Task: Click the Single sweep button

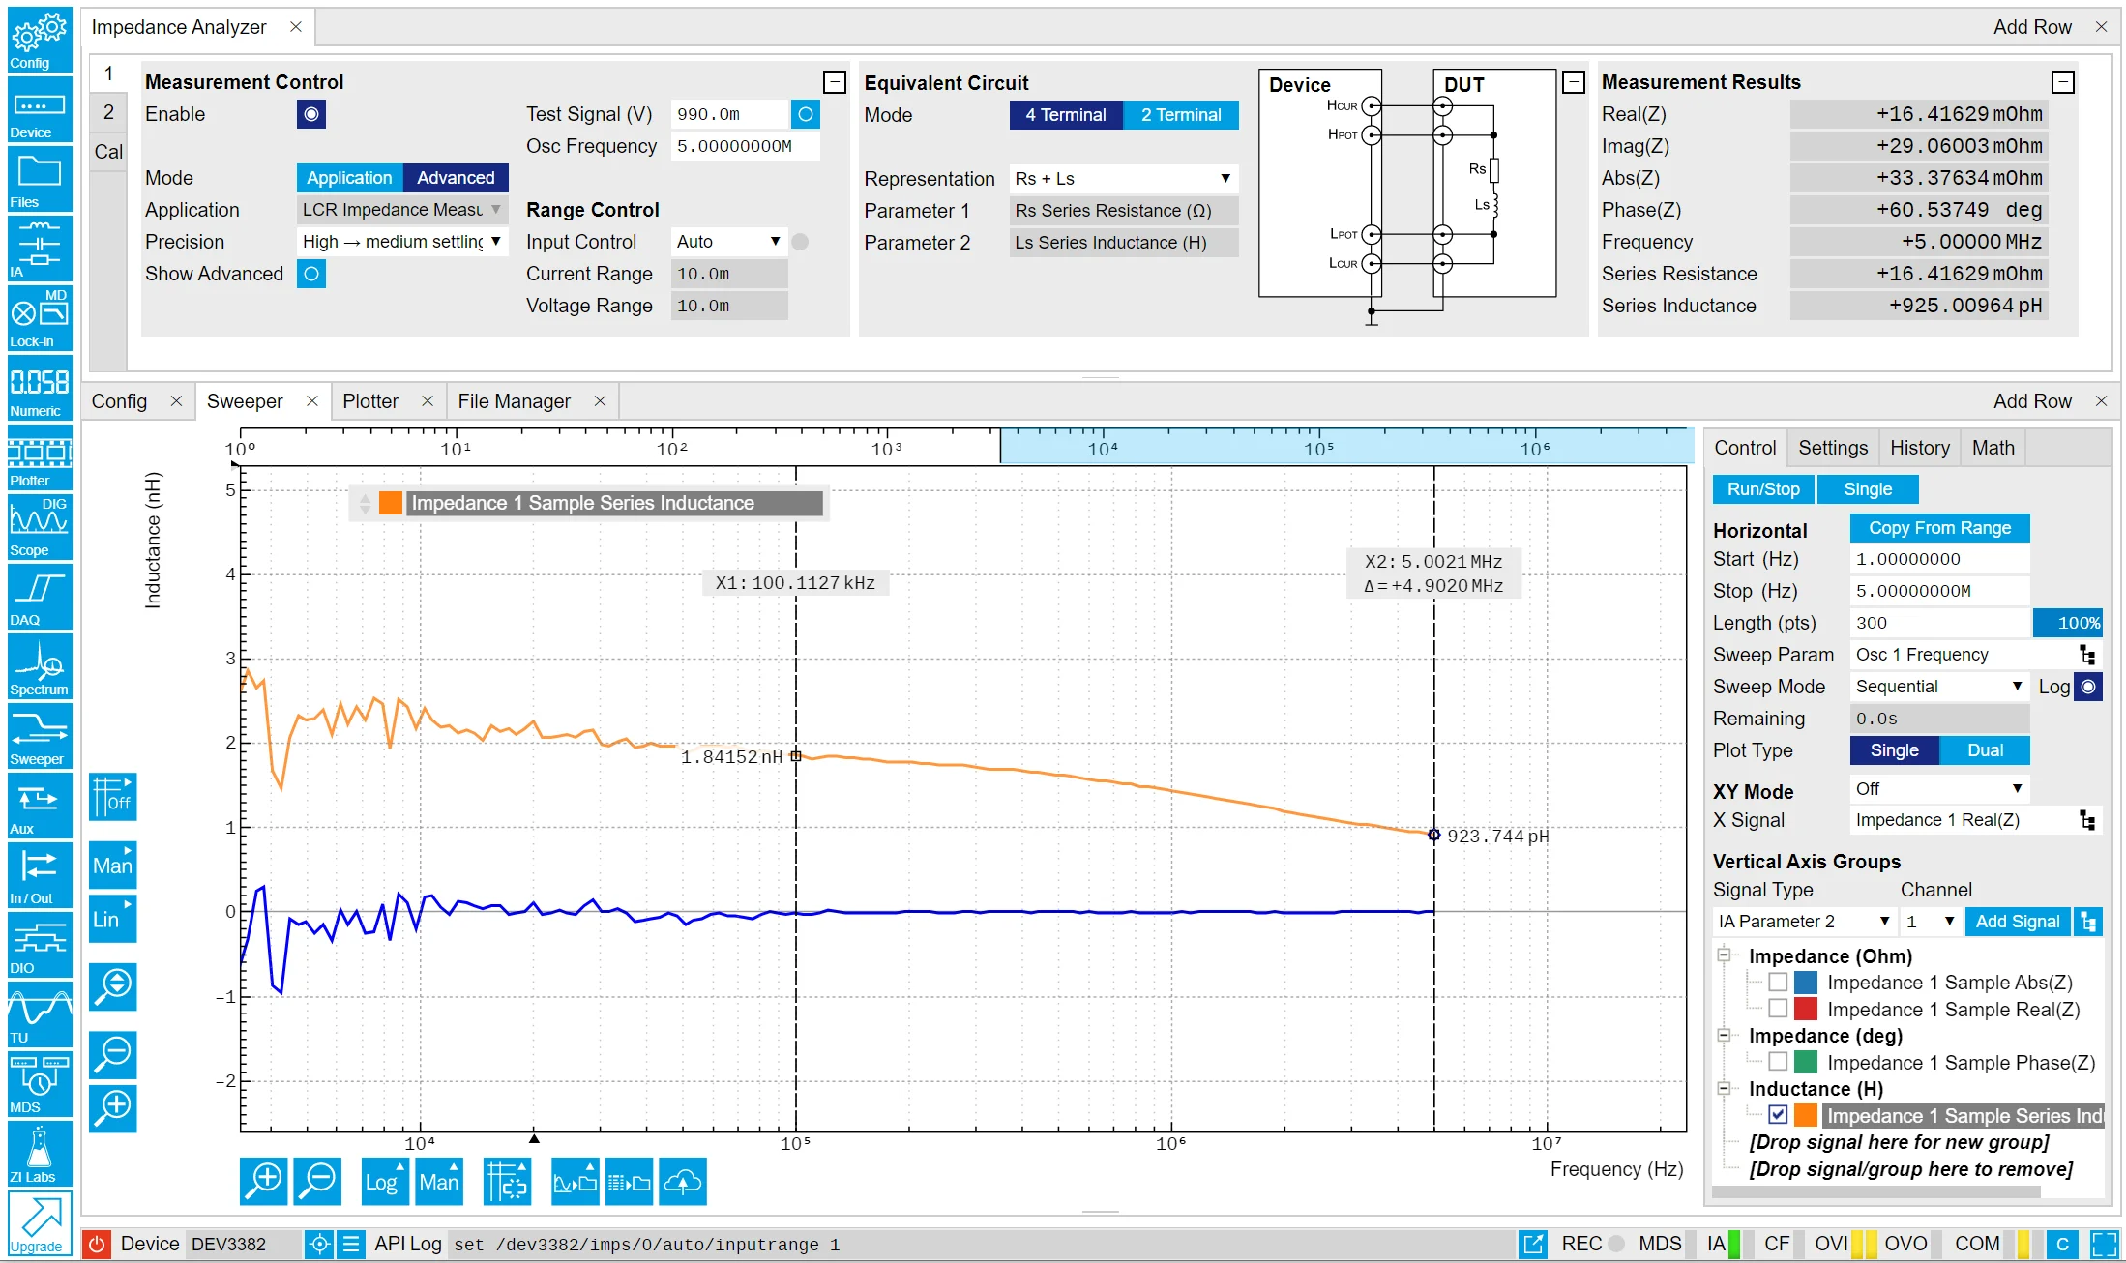Action: coord(1867,489)
